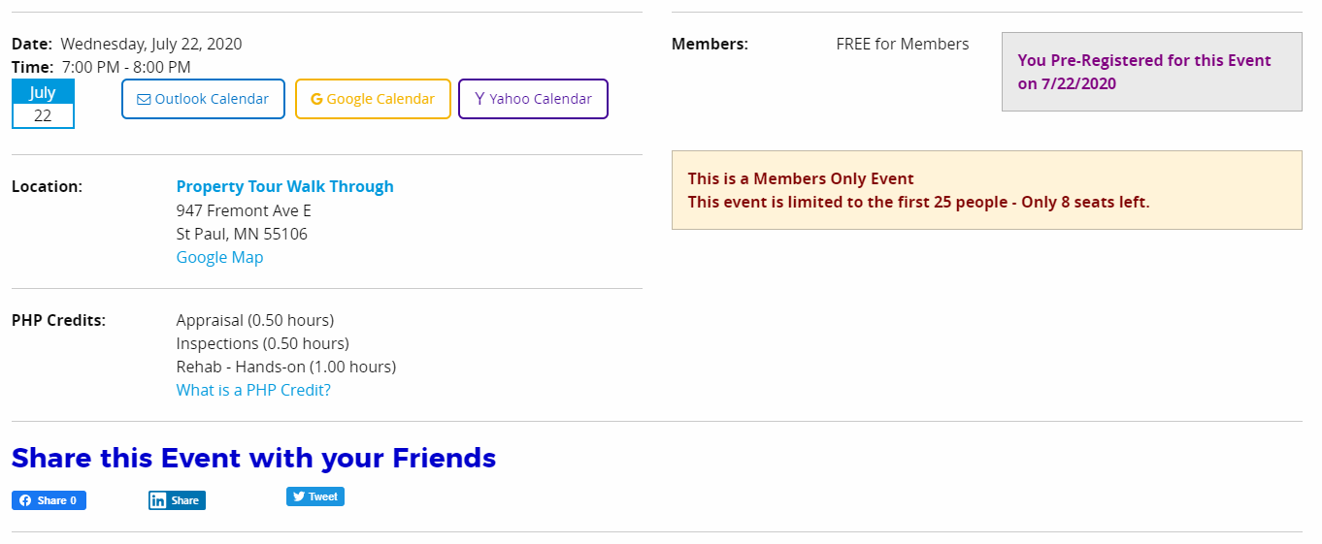
Task: Click the 'Wednesday, July 22, 2020' date text
Action: [x=151, y=44]
